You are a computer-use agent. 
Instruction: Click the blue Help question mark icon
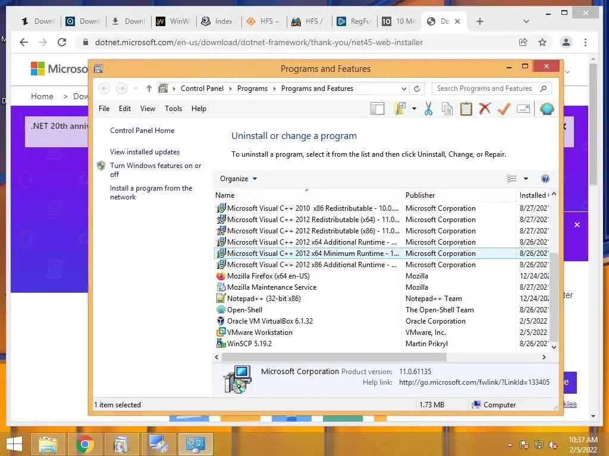[x=545, y=179]
